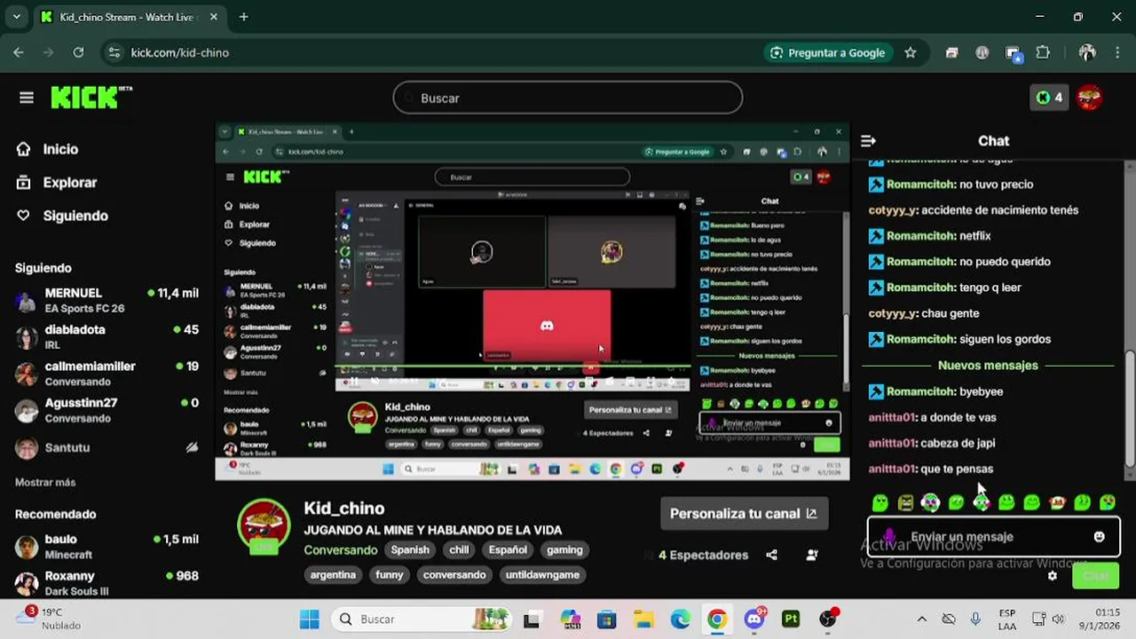Click Romamcitoh on 'no tuvo precio' message
The image size is (1136, 639).
pos(921,185)
